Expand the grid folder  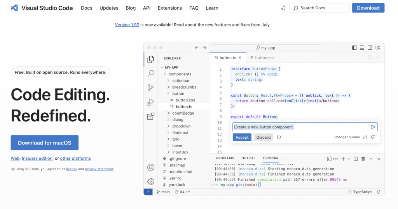pyautogui.click(x=168, y=139)
